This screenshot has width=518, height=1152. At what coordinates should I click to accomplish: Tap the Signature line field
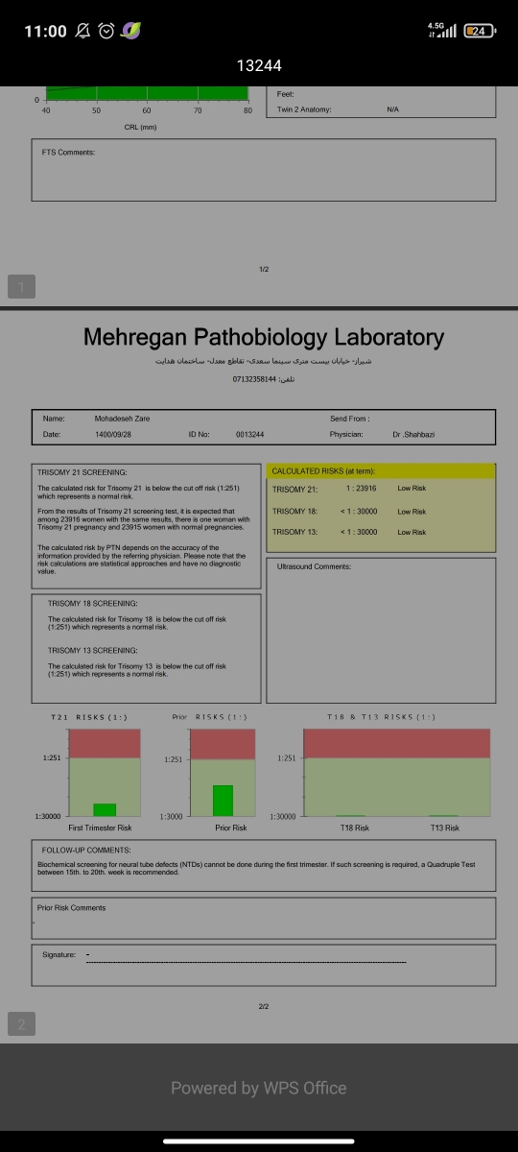pyautogui.click(x=246, y=961)
